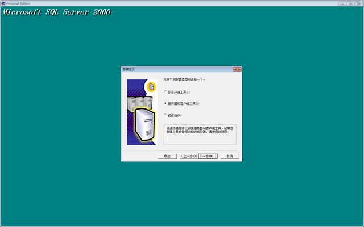Cancel setup with the 取消 button

[x=230, y=156]
